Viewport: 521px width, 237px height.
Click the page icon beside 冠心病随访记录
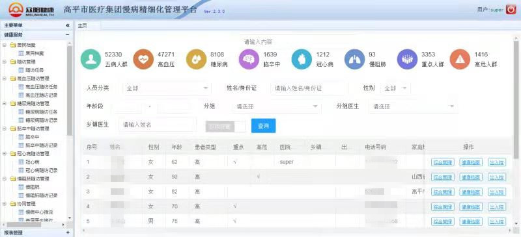[x=21, y=170]
